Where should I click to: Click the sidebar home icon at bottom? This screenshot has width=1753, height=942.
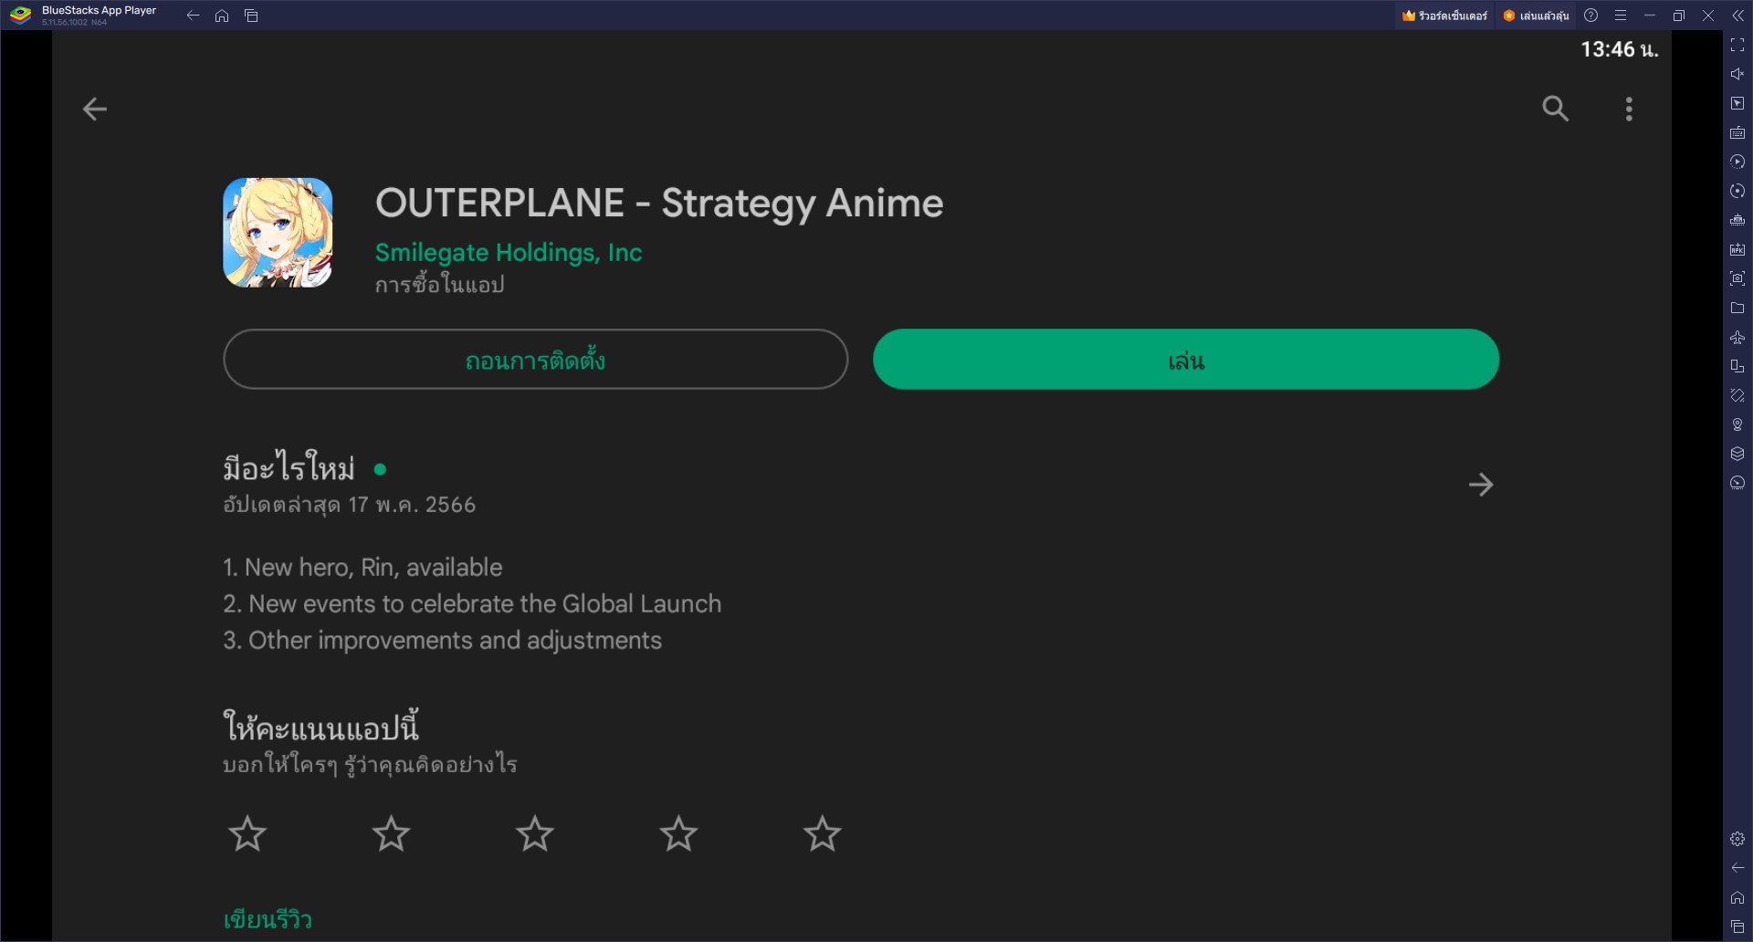(x=1737, y=897)
